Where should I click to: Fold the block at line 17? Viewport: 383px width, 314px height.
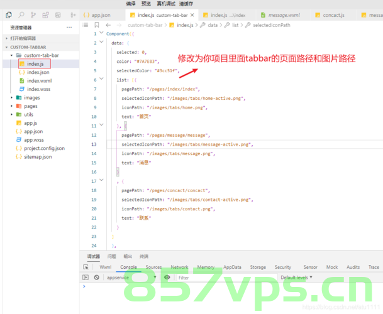pyautogui.click(x=101, y=180)
